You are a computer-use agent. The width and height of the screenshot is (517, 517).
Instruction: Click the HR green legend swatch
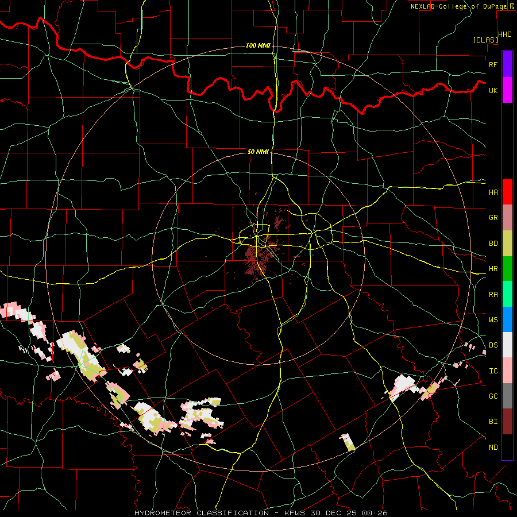tap(507, 269)
